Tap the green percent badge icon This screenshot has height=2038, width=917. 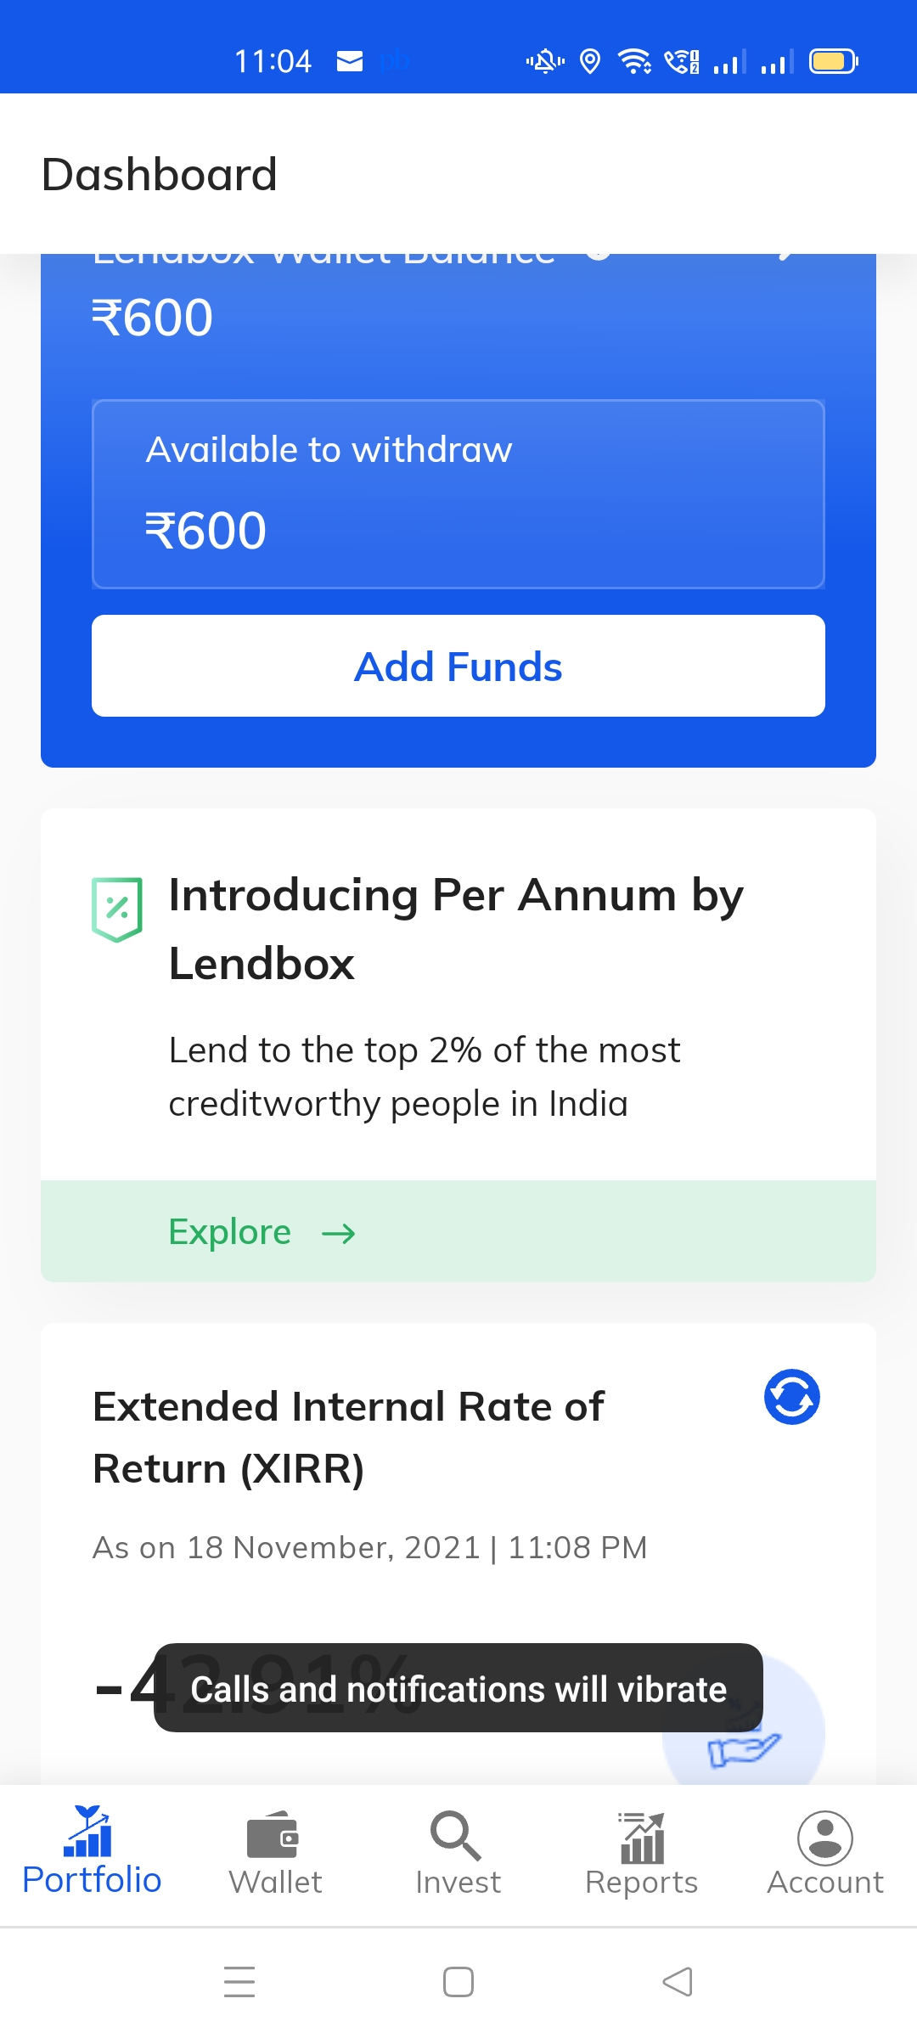coord(117,909)
